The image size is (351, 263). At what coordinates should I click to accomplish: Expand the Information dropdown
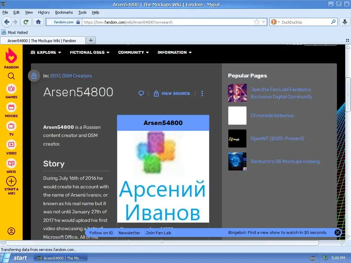174,52
